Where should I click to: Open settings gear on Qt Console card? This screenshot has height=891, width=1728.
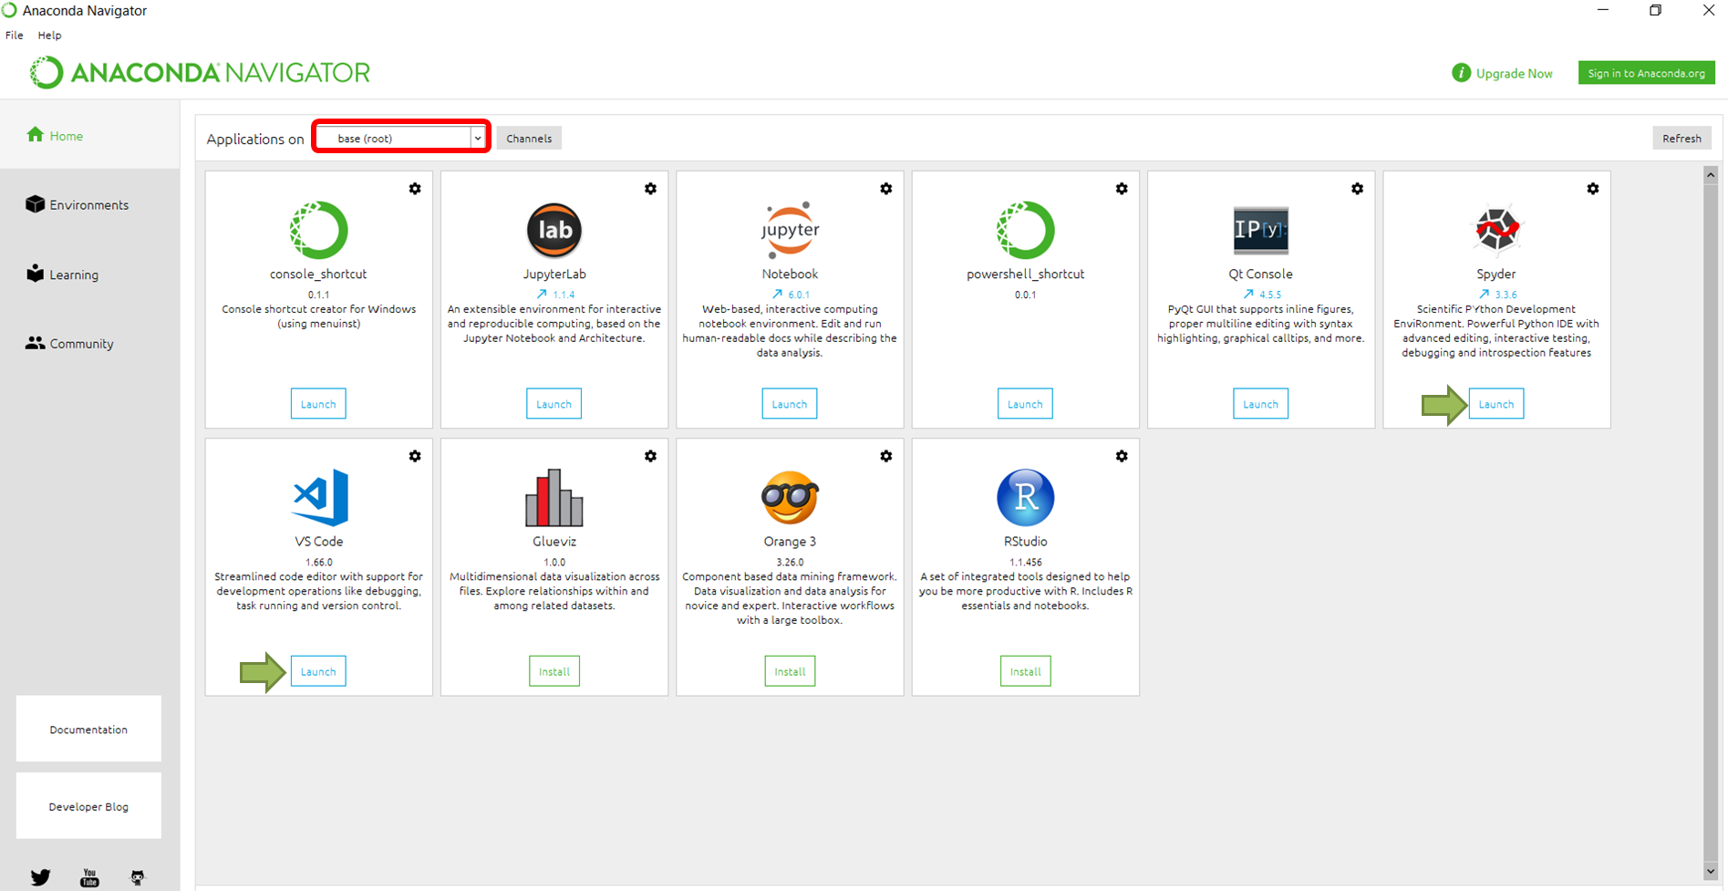pos(1357,189)
